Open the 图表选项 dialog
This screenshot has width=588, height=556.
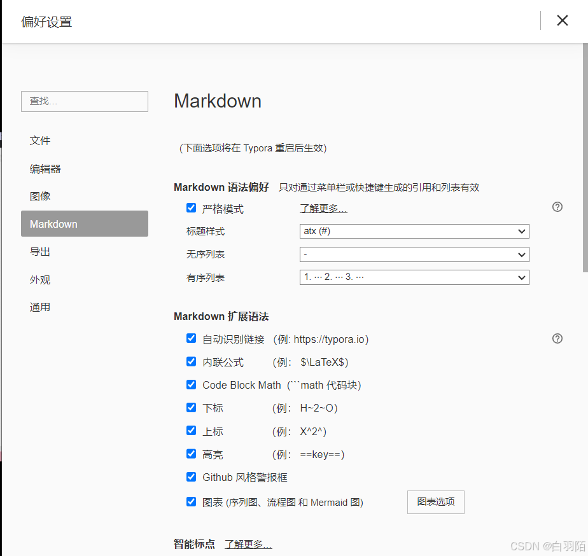(x=435, y=502)
